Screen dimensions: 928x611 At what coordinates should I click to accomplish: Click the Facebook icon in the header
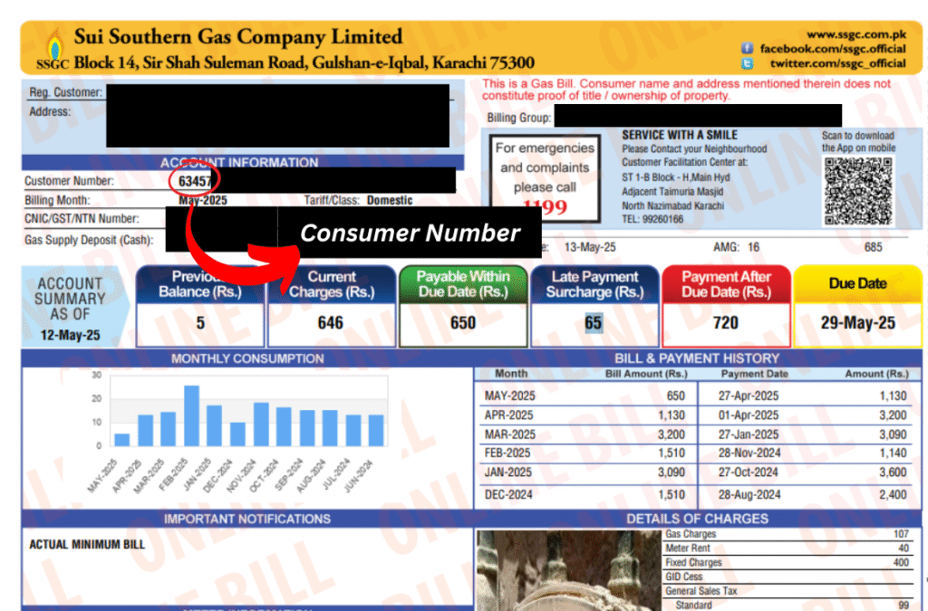point(747,48)
